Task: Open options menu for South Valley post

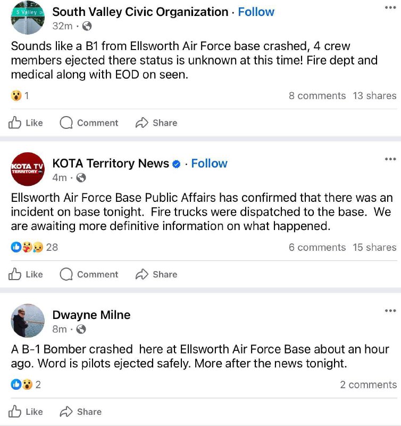Action: pos(390,7)
